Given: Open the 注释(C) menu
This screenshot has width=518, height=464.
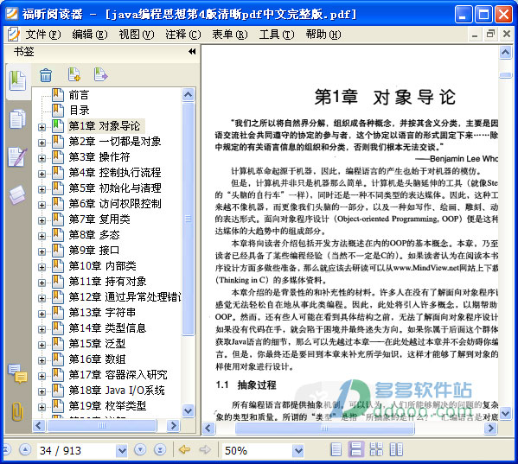Looking at the screenshot, I should (183, 35).
